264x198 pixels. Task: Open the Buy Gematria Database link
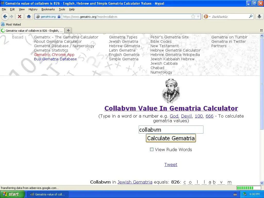pos(55,59)
